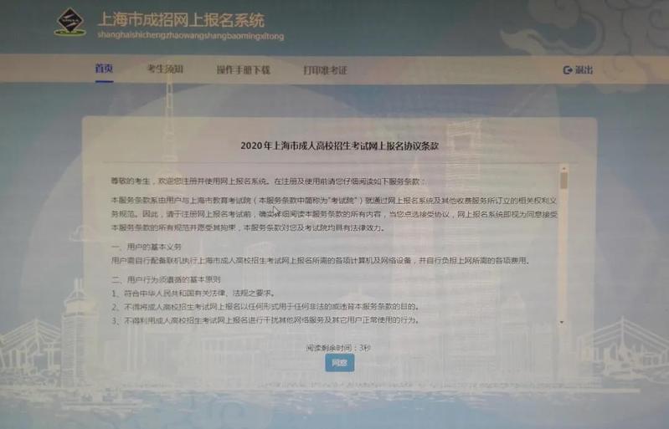This screenshot has width=669, height=429.
Task: Open 操作手册下载 manual download page
Action: 243,69
